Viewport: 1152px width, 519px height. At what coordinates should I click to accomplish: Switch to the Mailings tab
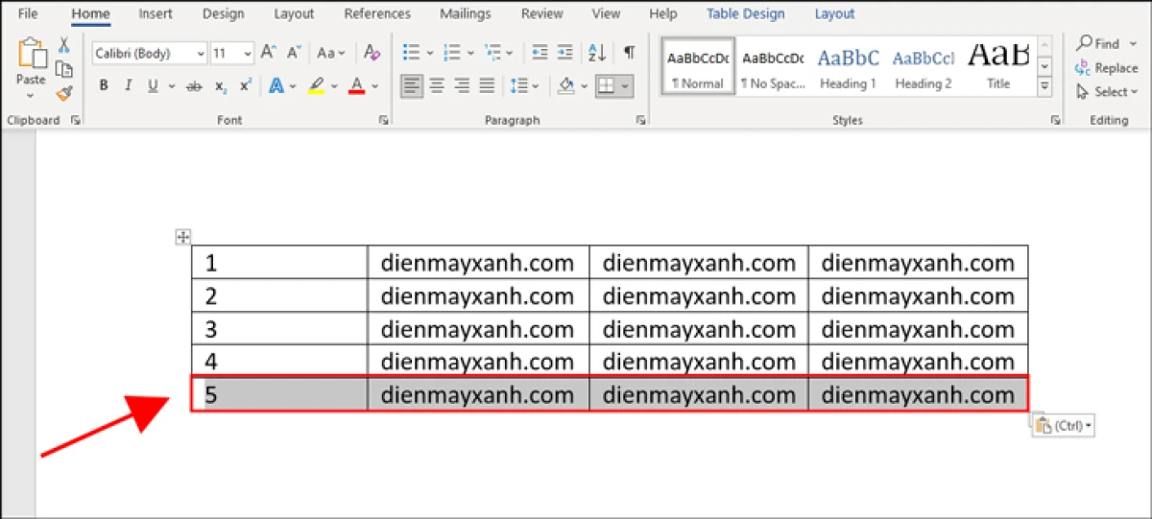pos(467,13)
